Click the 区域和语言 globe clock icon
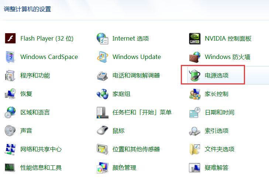Viewport: 269px width, 187px height. point(10,112)
